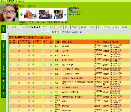The height and width of the screenshot is (112, 131).
Task: Open person icon in row ending 2020-04-24
Action: click(29, 69)
